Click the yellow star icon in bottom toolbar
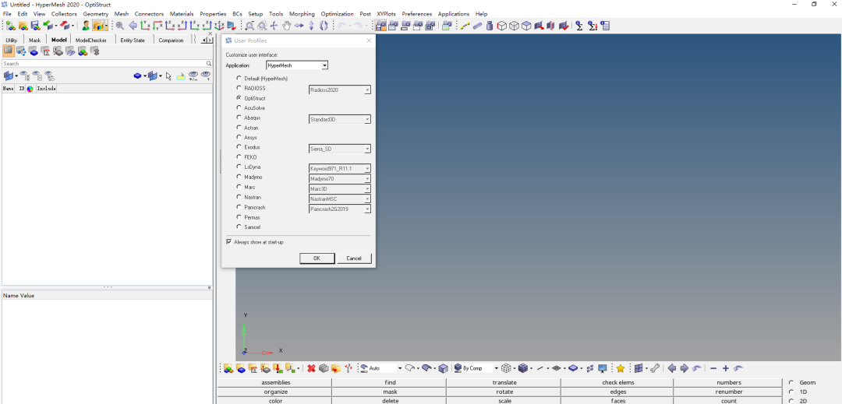The width and height of the screenshot is (842, 404). [x=621, y=368]
